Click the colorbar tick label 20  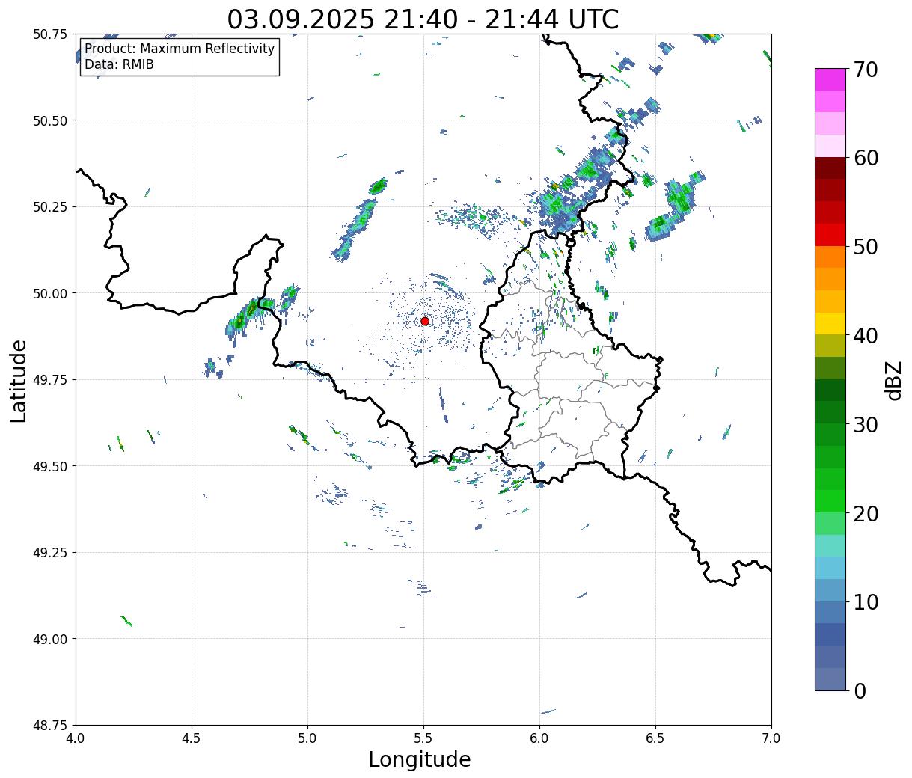(x=865, y=514)
